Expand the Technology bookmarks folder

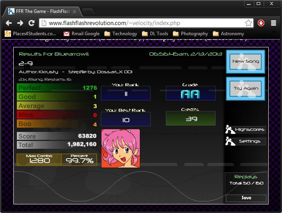[121, 34]
